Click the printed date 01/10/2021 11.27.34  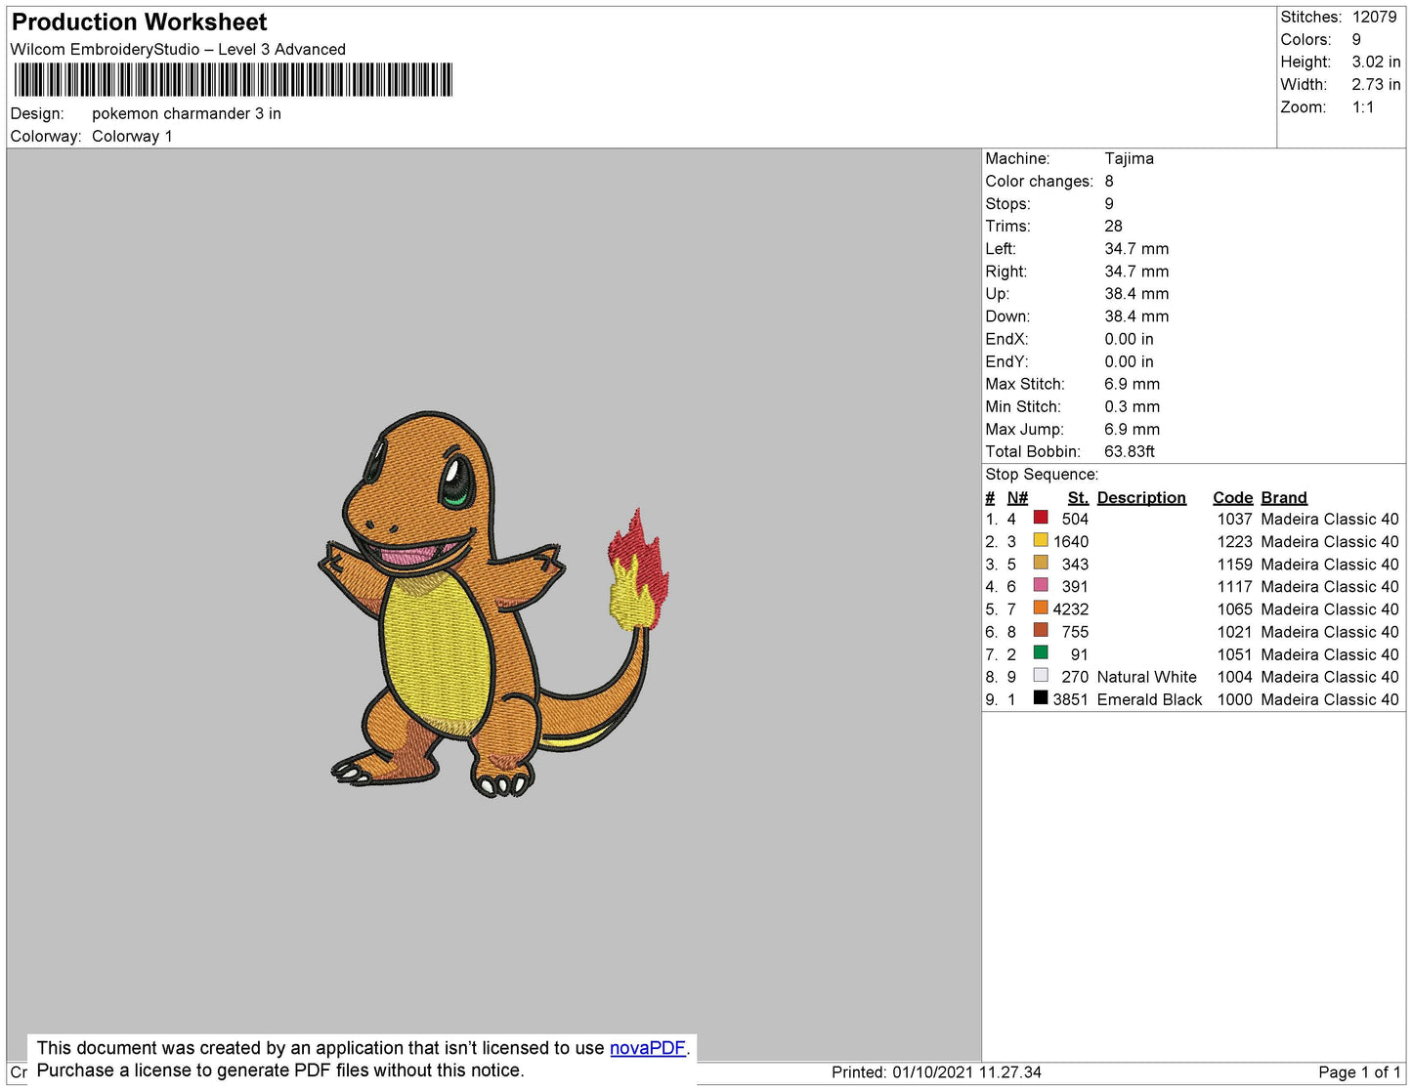coord(966,1072)
